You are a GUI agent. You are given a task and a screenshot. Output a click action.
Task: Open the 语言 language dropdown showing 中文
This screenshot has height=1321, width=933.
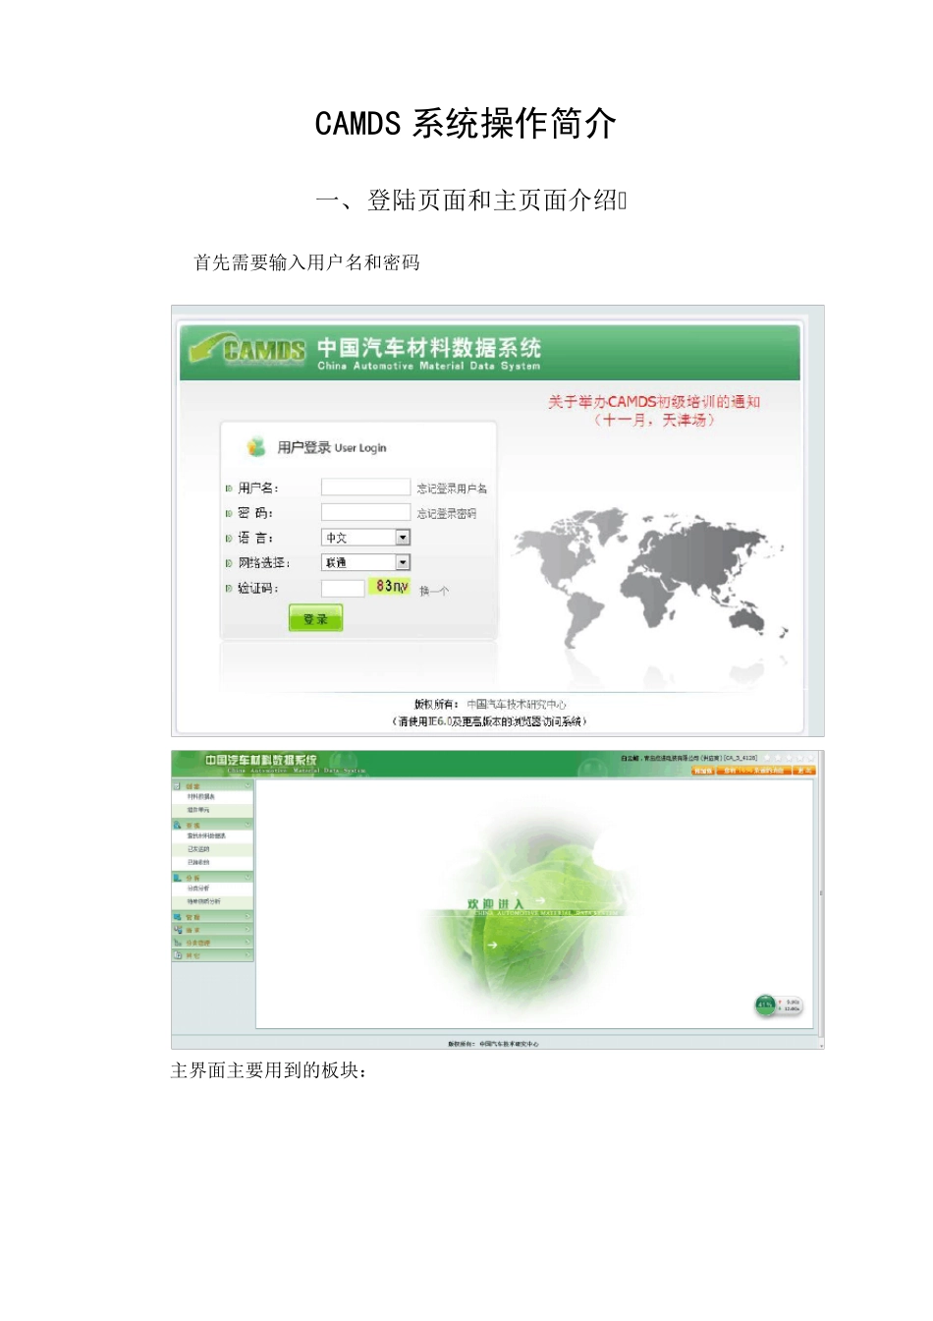coord(365,538)
